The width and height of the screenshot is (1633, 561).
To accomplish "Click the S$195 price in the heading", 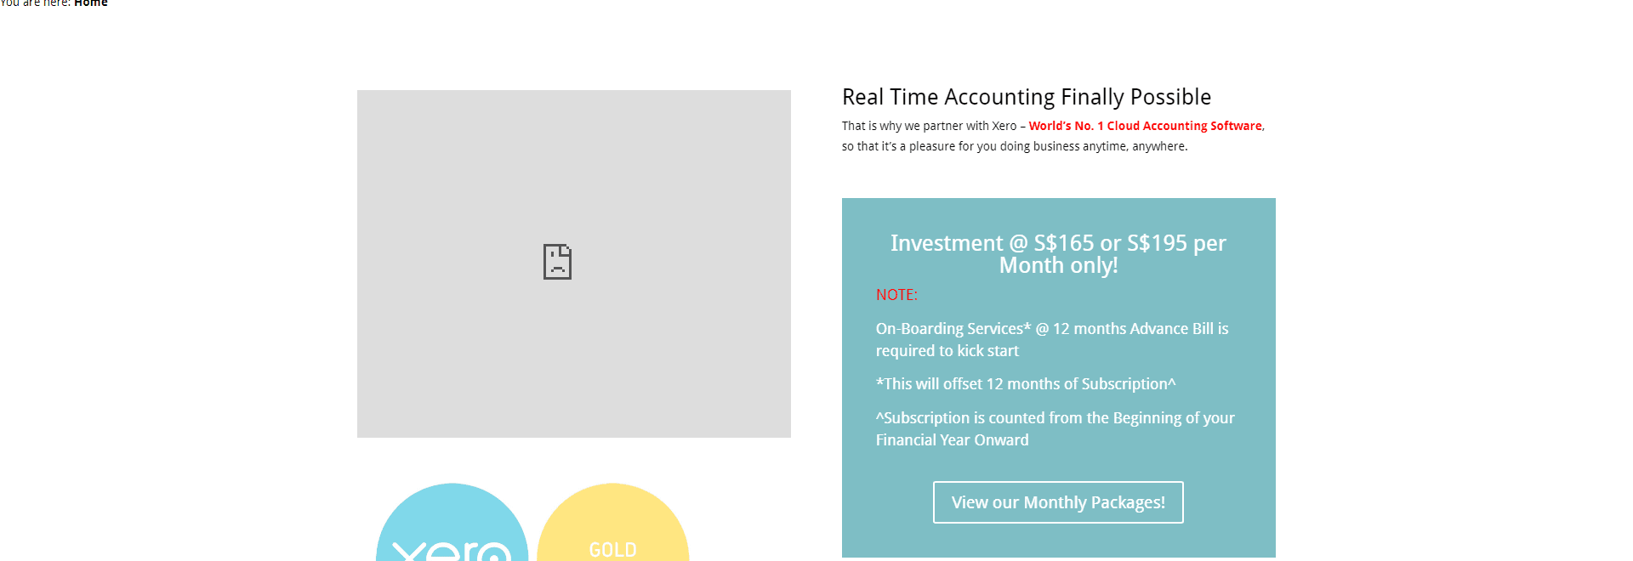I will [x=1157, y=243].
